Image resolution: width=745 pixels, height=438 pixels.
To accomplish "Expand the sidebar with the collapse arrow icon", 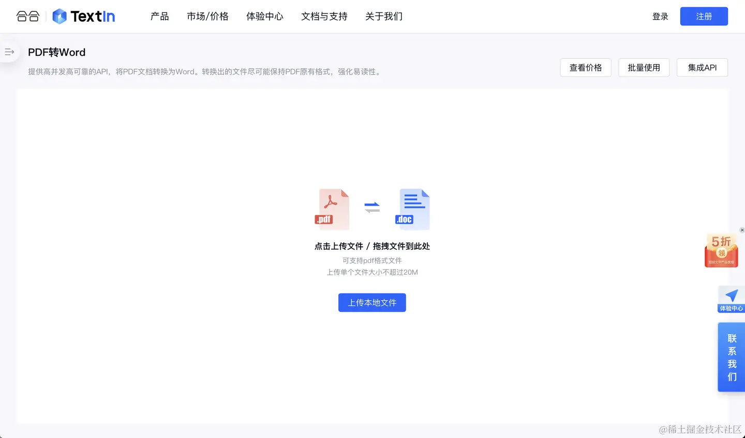I will pyautogui.click(x=9, y=52).
